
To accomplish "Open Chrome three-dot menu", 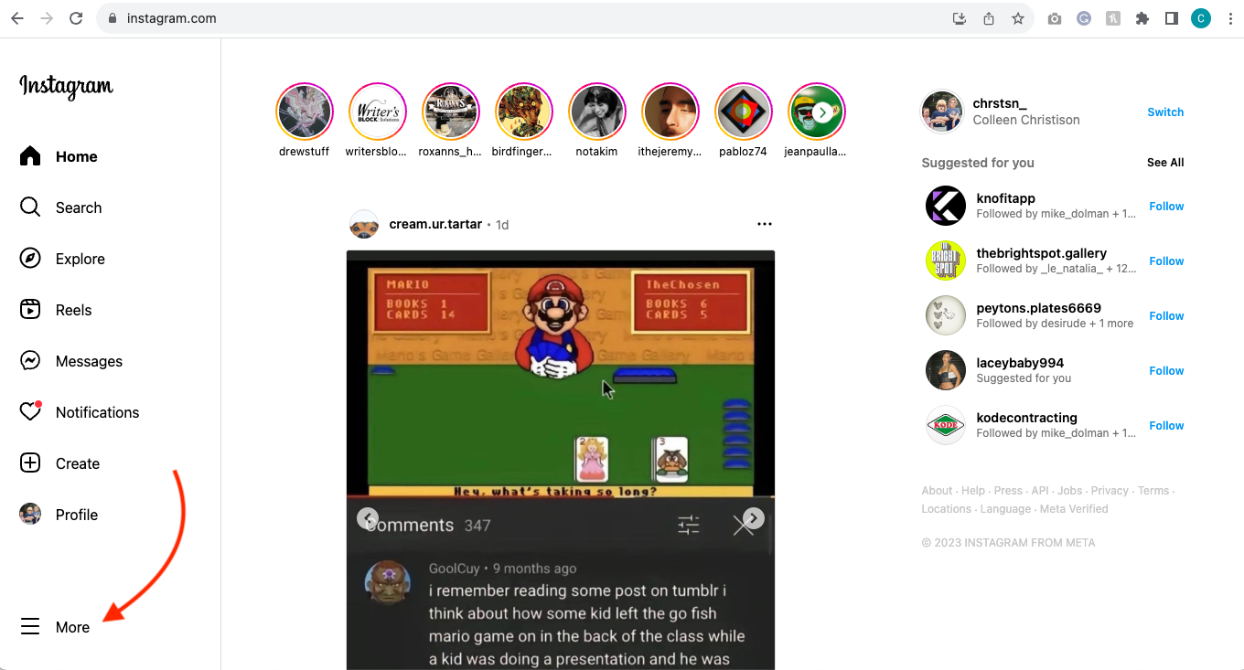I will pos(1230,18).
